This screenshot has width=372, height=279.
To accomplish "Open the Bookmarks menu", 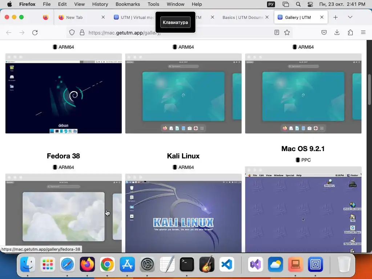I will pyautogui.click(x=128, y=4).
